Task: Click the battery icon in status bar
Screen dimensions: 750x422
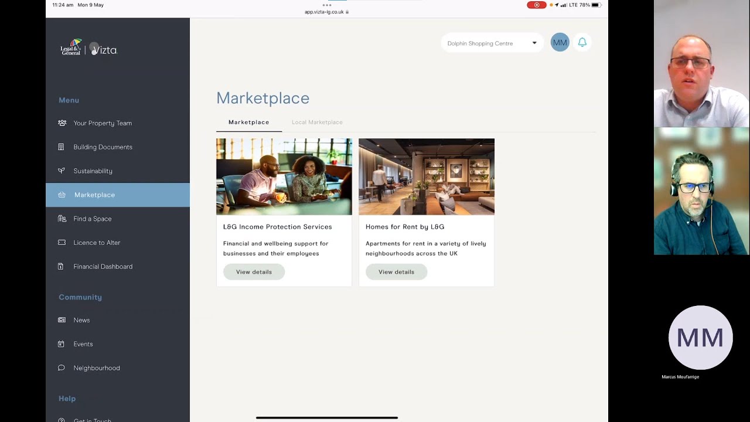Action: 596,5
